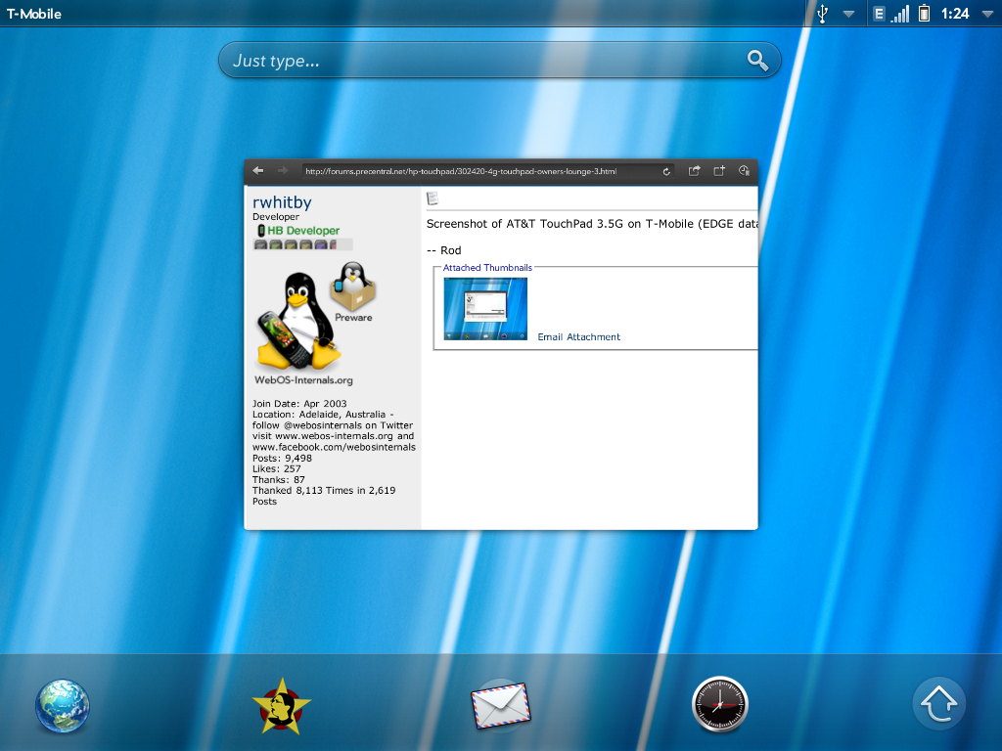Launch the Clock app from the dock
Viewport: 1002px width, 751px height.
coord(720,704)
